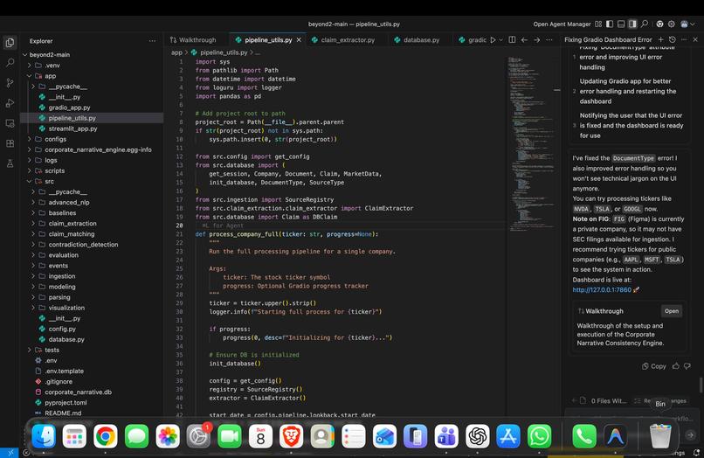This screenshot has height=458, width=704.
Task: Open the Remote Explorer view
Action: click(10, 123)
